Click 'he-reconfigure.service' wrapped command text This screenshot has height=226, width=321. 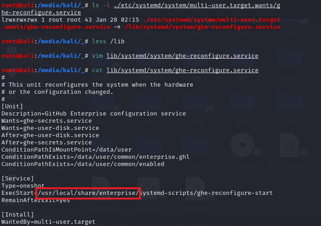(x=41, y=13)
